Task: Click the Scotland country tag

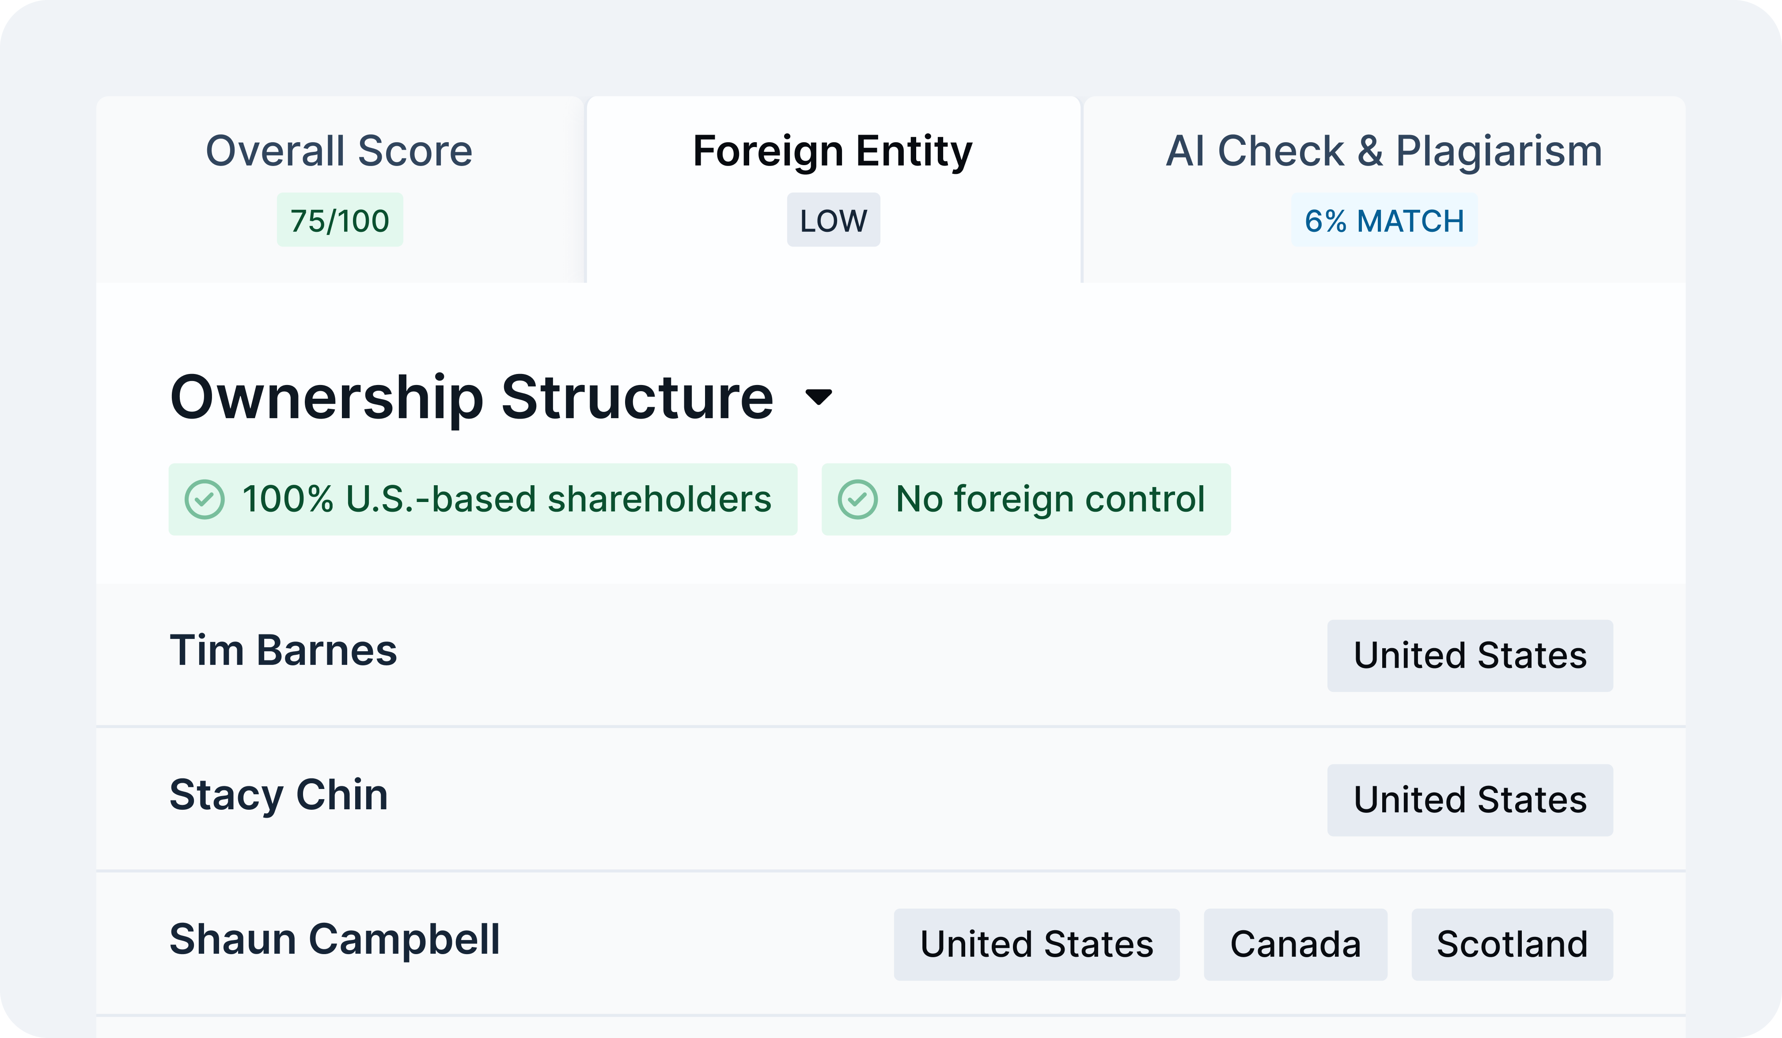Action: tap(1512, 945)
